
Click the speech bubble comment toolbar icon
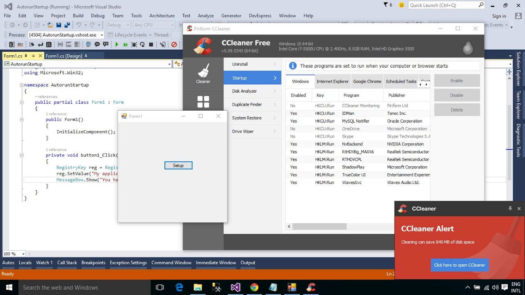pyautogui.click(x=97, y=45)
